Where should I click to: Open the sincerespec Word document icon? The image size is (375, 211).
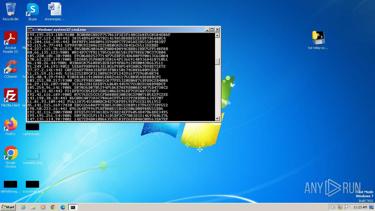point(54,12)
